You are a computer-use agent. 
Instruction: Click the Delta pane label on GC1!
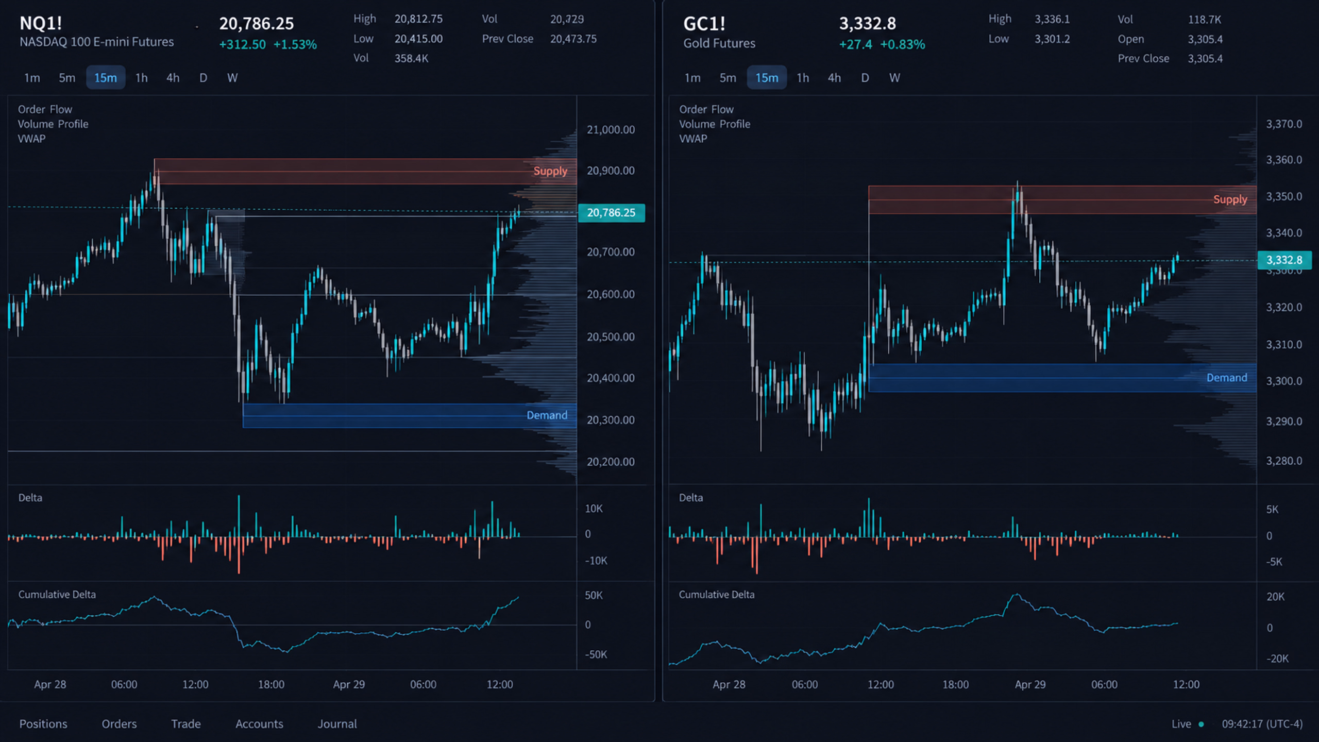[690, 498]
